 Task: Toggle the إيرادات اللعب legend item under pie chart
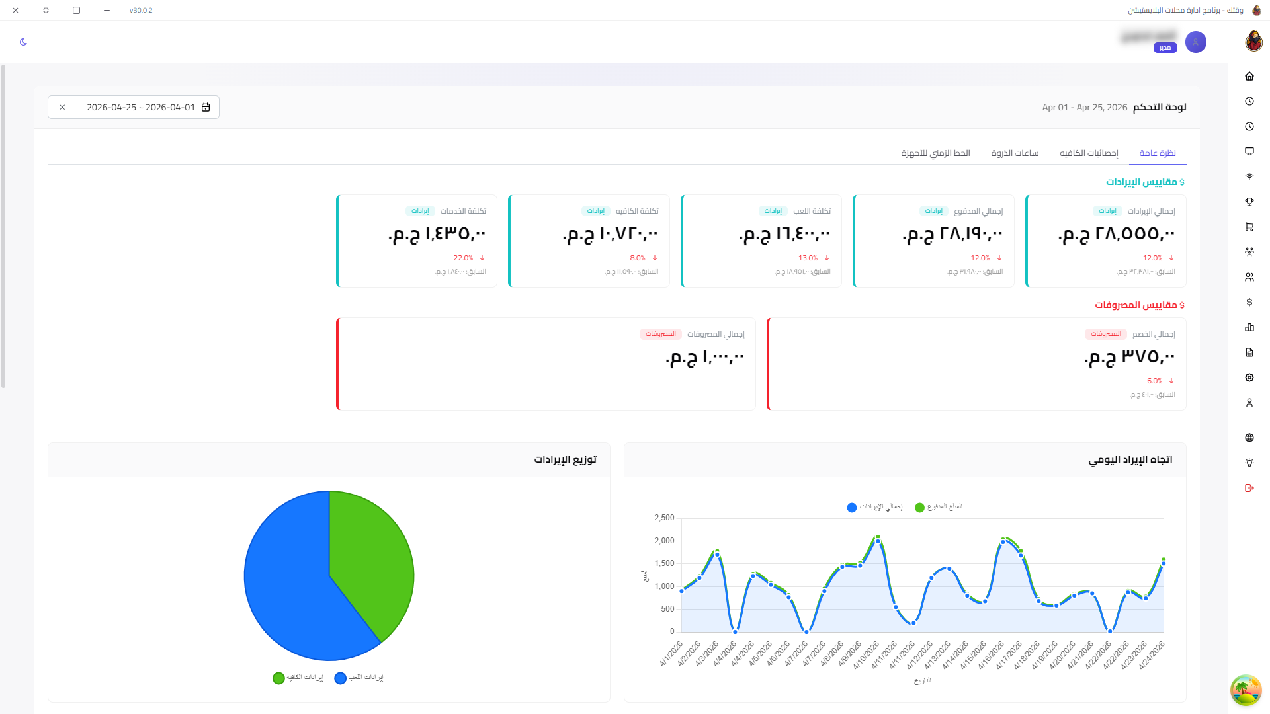359,678
